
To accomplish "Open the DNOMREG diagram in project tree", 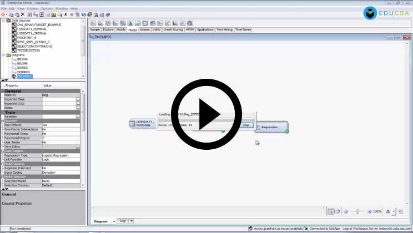I will click(24, 76).
